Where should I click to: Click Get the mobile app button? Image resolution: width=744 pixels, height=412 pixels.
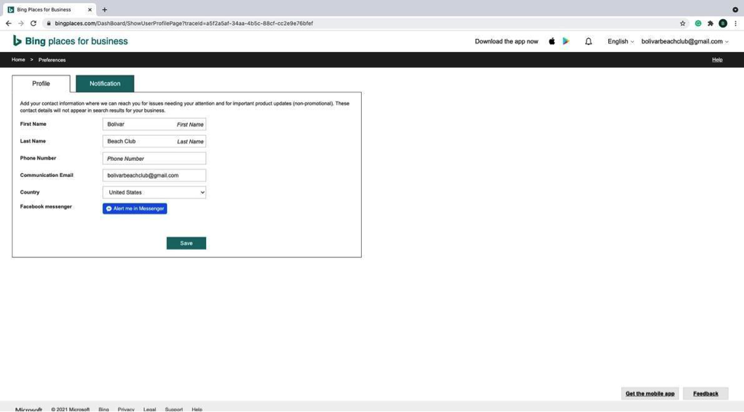[x=649, y=394]
